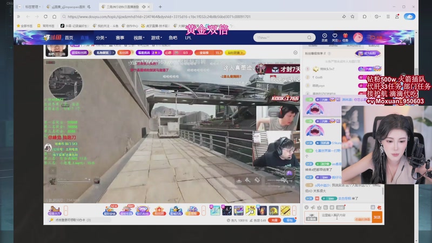Viewport: 432px width, 243px height.
Task: Click the search magnifier icon
Action: [309, 37]
